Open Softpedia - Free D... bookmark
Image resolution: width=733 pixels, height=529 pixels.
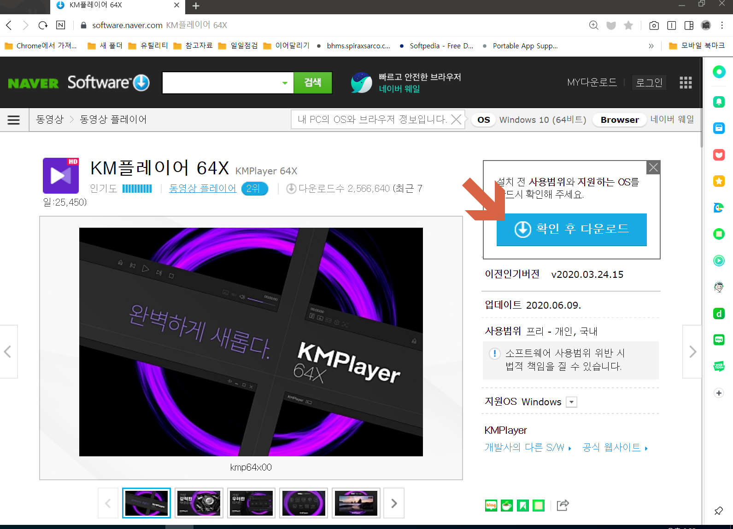click(x=436, y=46)
